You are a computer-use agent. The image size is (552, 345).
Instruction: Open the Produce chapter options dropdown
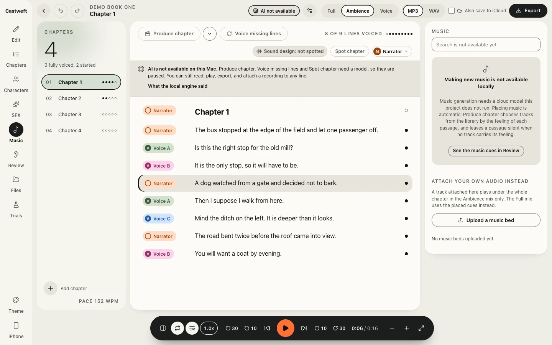pos(210,34)
